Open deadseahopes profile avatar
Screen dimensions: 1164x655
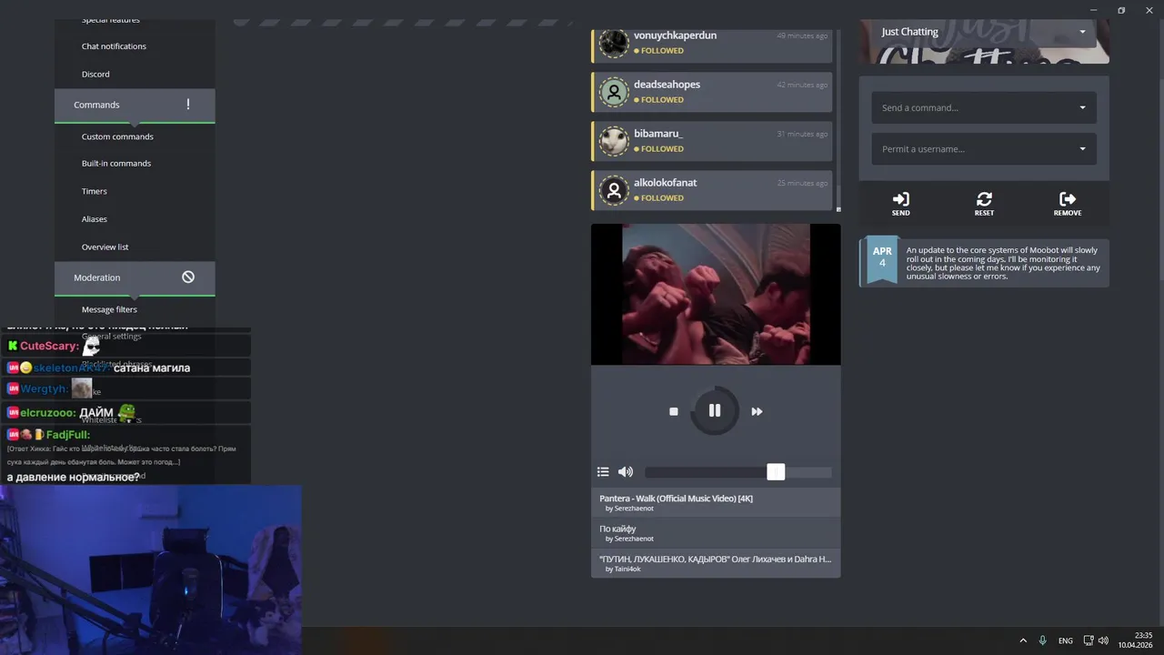coord(614,92)
